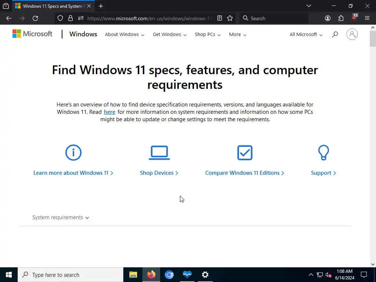Screen dimensions: 376x282
Task: Open the Firefox hamburger menu
Action: coord(367,18)
